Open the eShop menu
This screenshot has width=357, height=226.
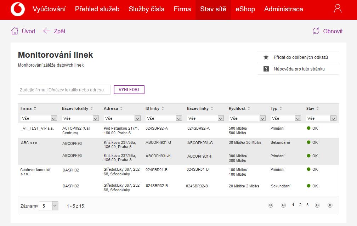point(245,9)
